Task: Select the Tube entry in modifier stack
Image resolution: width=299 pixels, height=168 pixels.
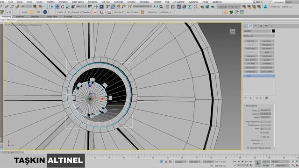Action: point(259,76)
